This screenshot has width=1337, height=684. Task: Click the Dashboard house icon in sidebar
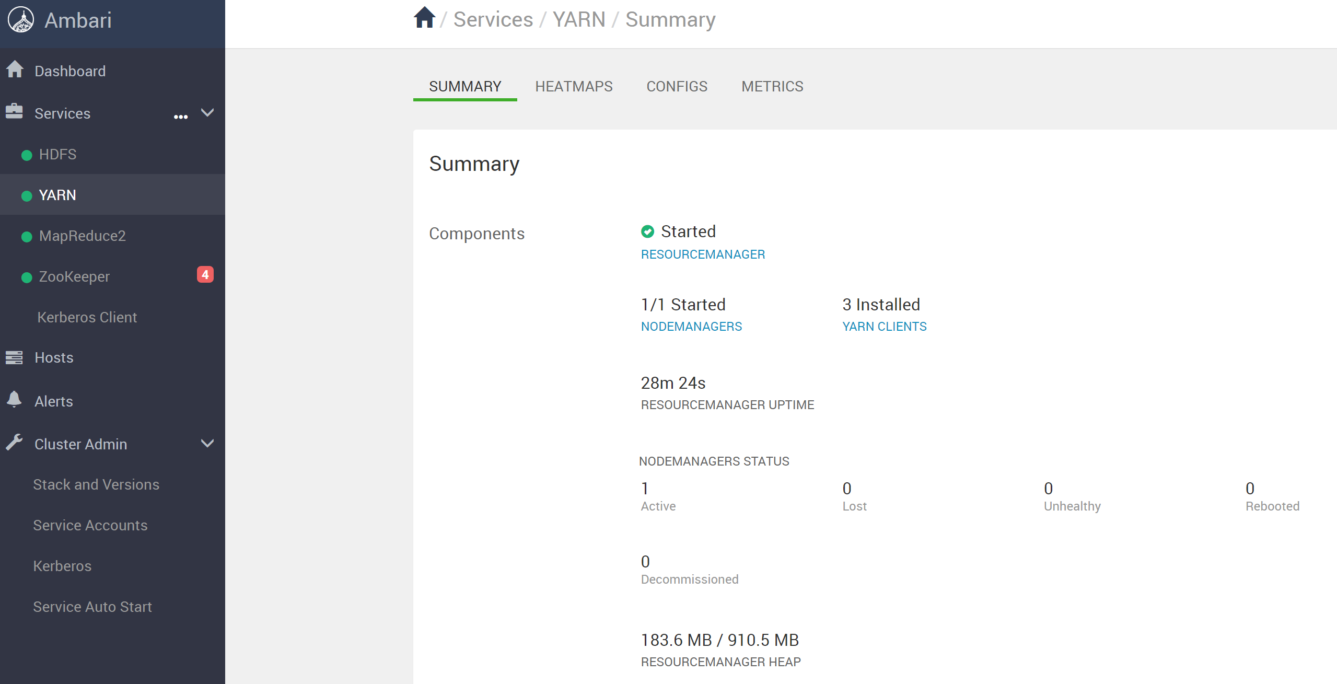(15, 69)
